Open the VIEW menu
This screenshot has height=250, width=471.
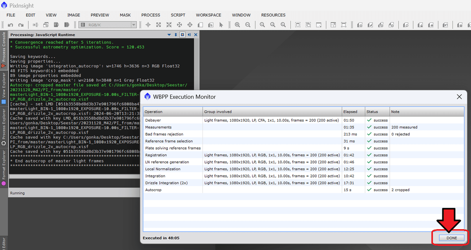51,15
